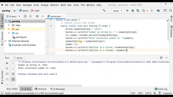Click the console horizontal scrollbar

click(50, 85)
